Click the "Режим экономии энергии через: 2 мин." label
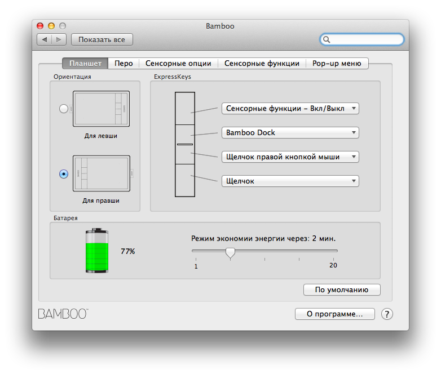 point(263,239)
